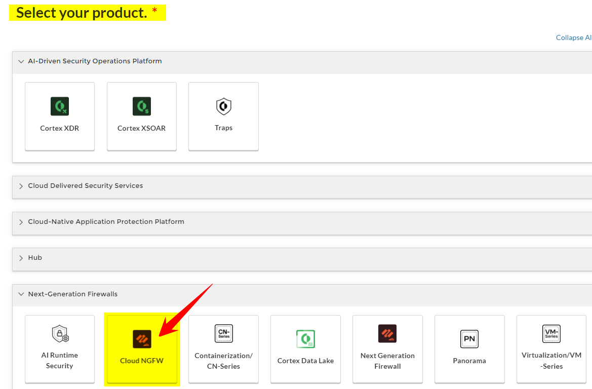This screenshot has width=592, height=389.
Task: Click the Panorama label text
Action: (x=469, y=361)
